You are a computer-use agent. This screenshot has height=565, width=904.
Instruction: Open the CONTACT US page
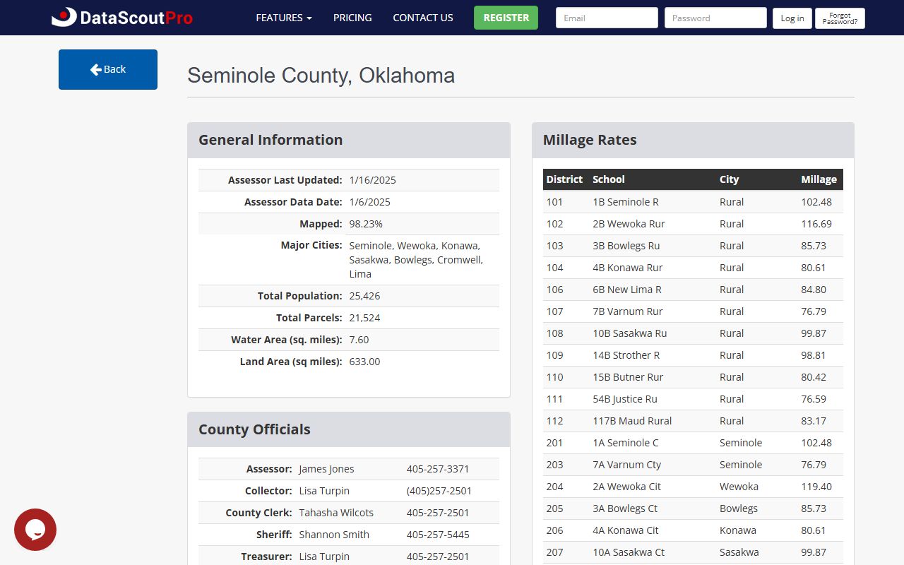click(423, 18)
